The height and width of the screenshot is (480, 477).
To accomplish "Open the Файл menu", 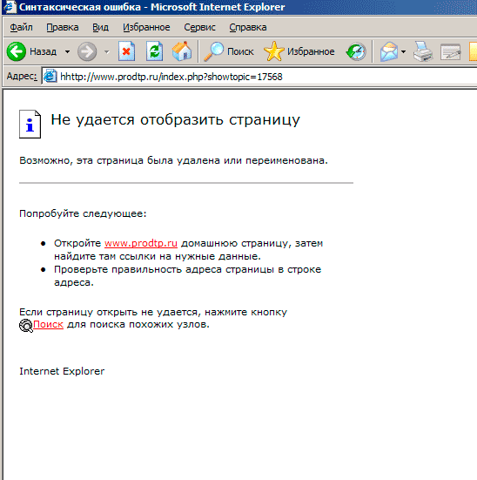I will tap(21, 27).
